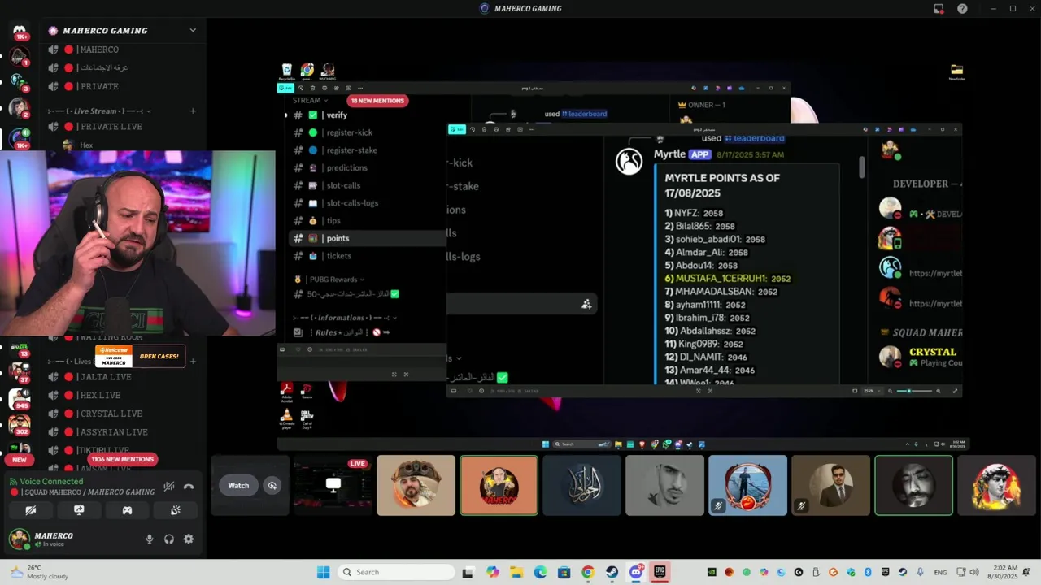Click fullscreen icon in front image viewer
1041x585 pixels.
(955, 391)
